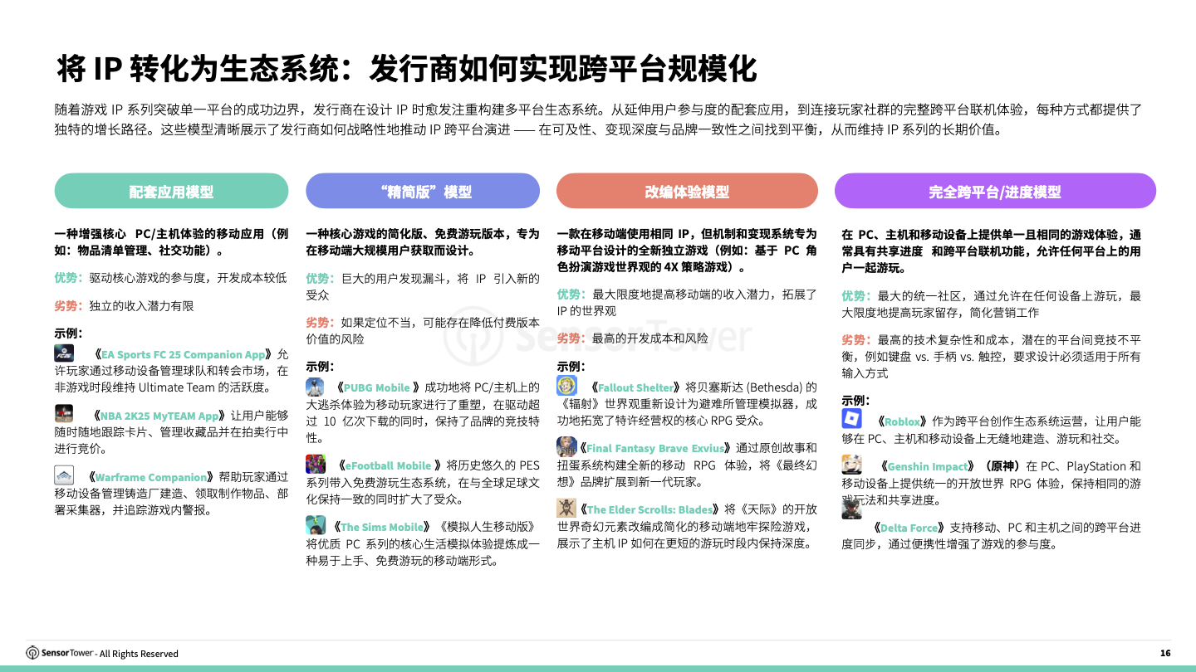The image size is (1196, 672).
Task: Click the 一种核心游戏的简化版 description
Action: pos(423,242)
